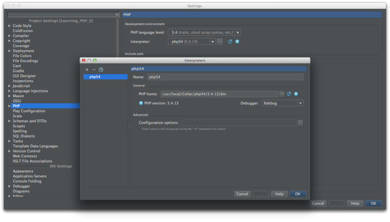Expand Compiler tree node
The width and height of the screenshot is (390, 222).
pyautogui.click(x=9, y=35)
